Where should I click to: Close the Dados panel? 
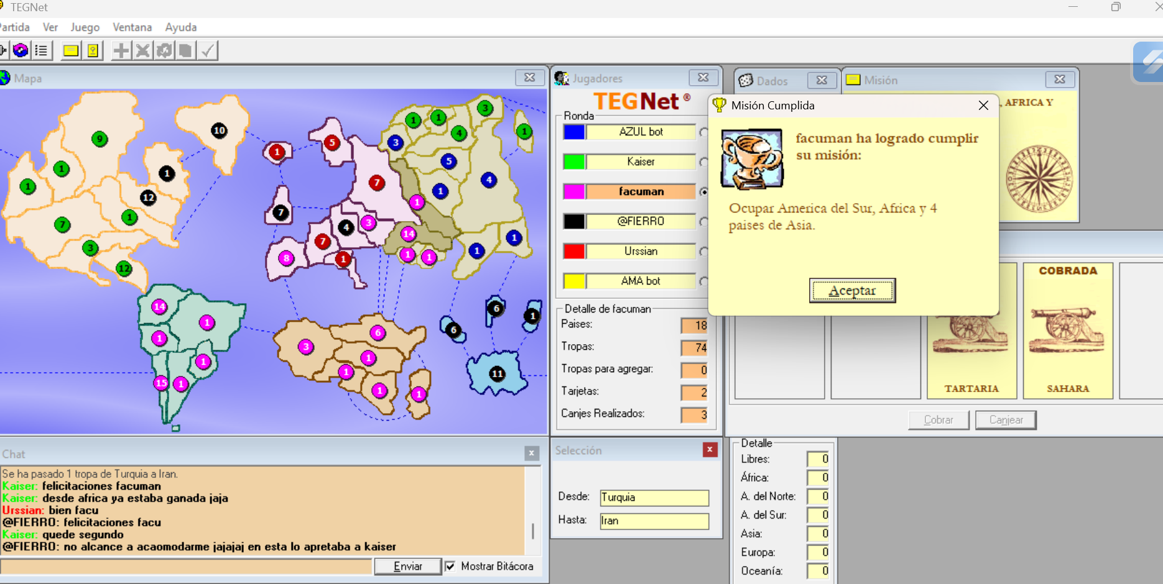tap(822, 80)
